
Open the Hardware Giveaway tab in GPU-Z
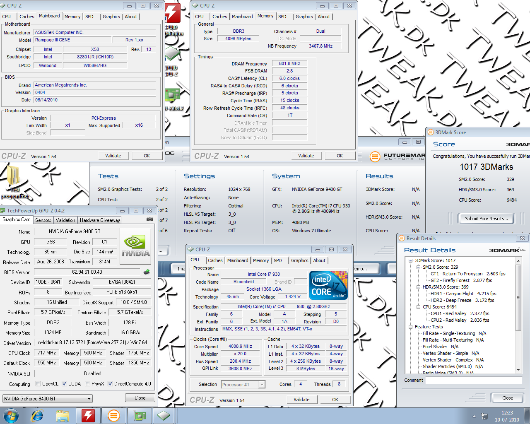click(100, 220)
